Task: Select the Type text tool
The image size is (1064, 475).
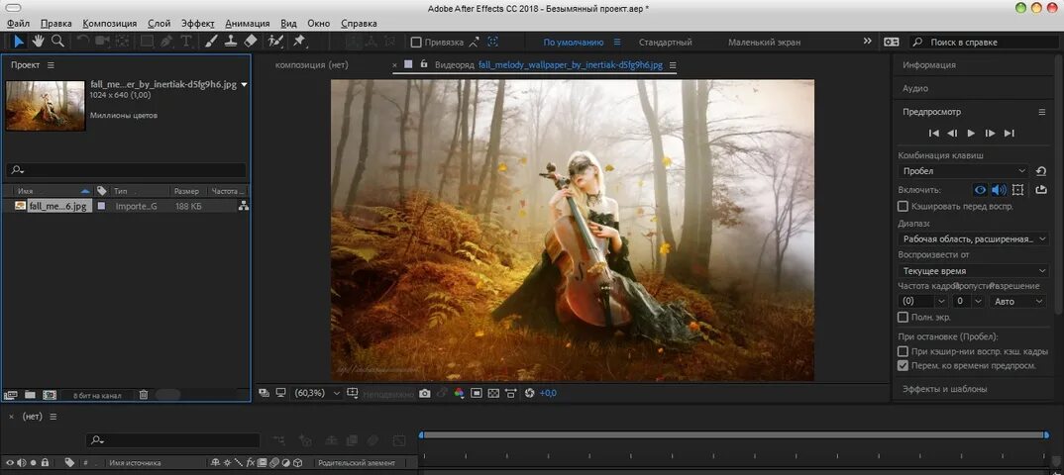Action: pyautogui.click(x=186, y=42)
